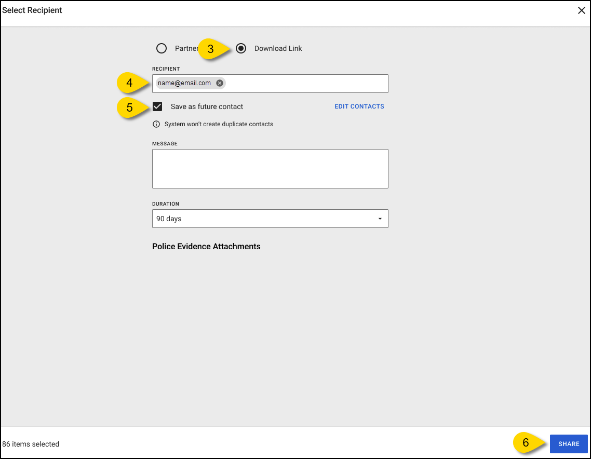Click the Police Evidence Attachments heading
This screenshot has height=459, width=591.
[x=206, y=247]
